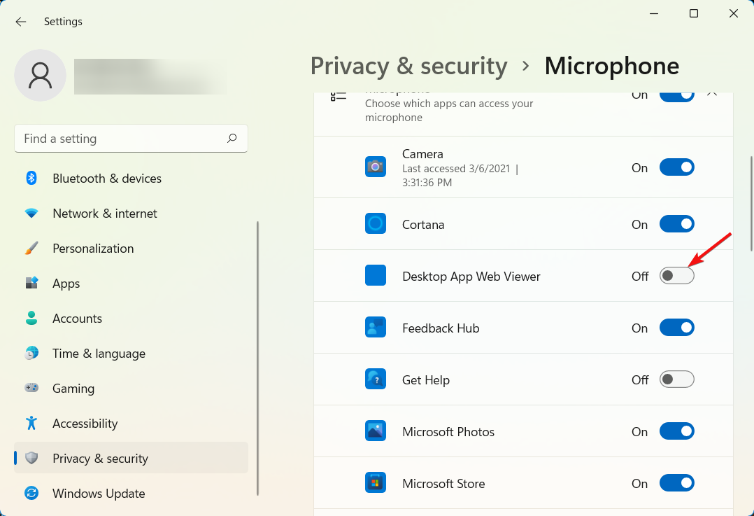
Task: Click the Settings window title
Action: [x=63, y=22]
